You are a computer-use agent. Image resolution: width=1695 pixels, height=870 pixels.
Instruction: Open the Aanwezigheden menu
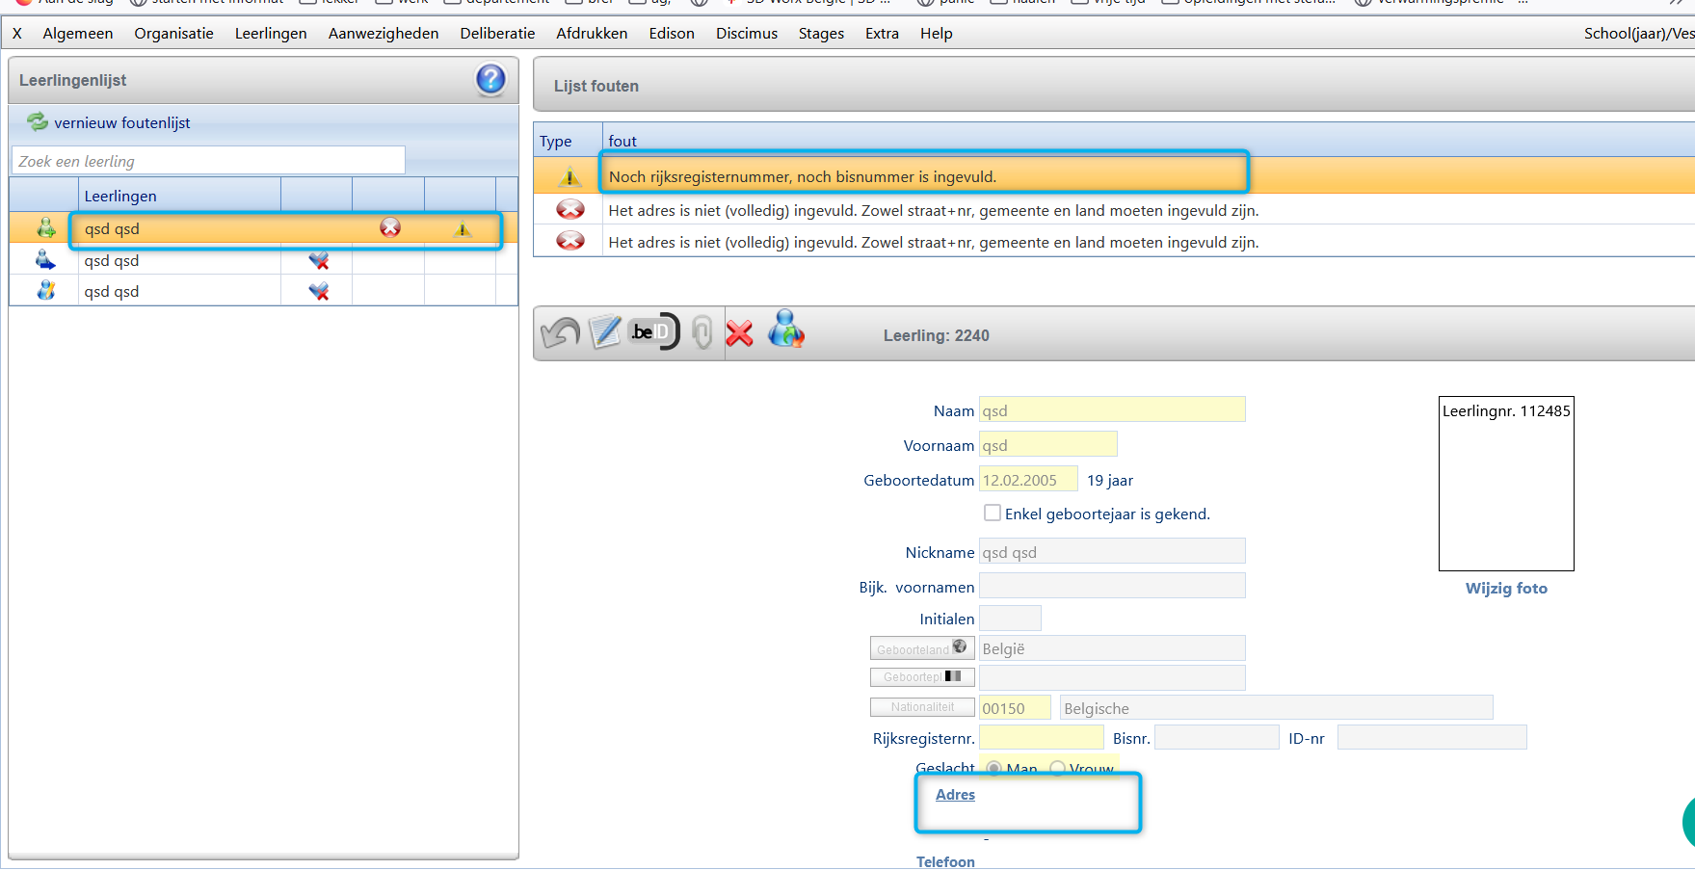pos(383,34)
